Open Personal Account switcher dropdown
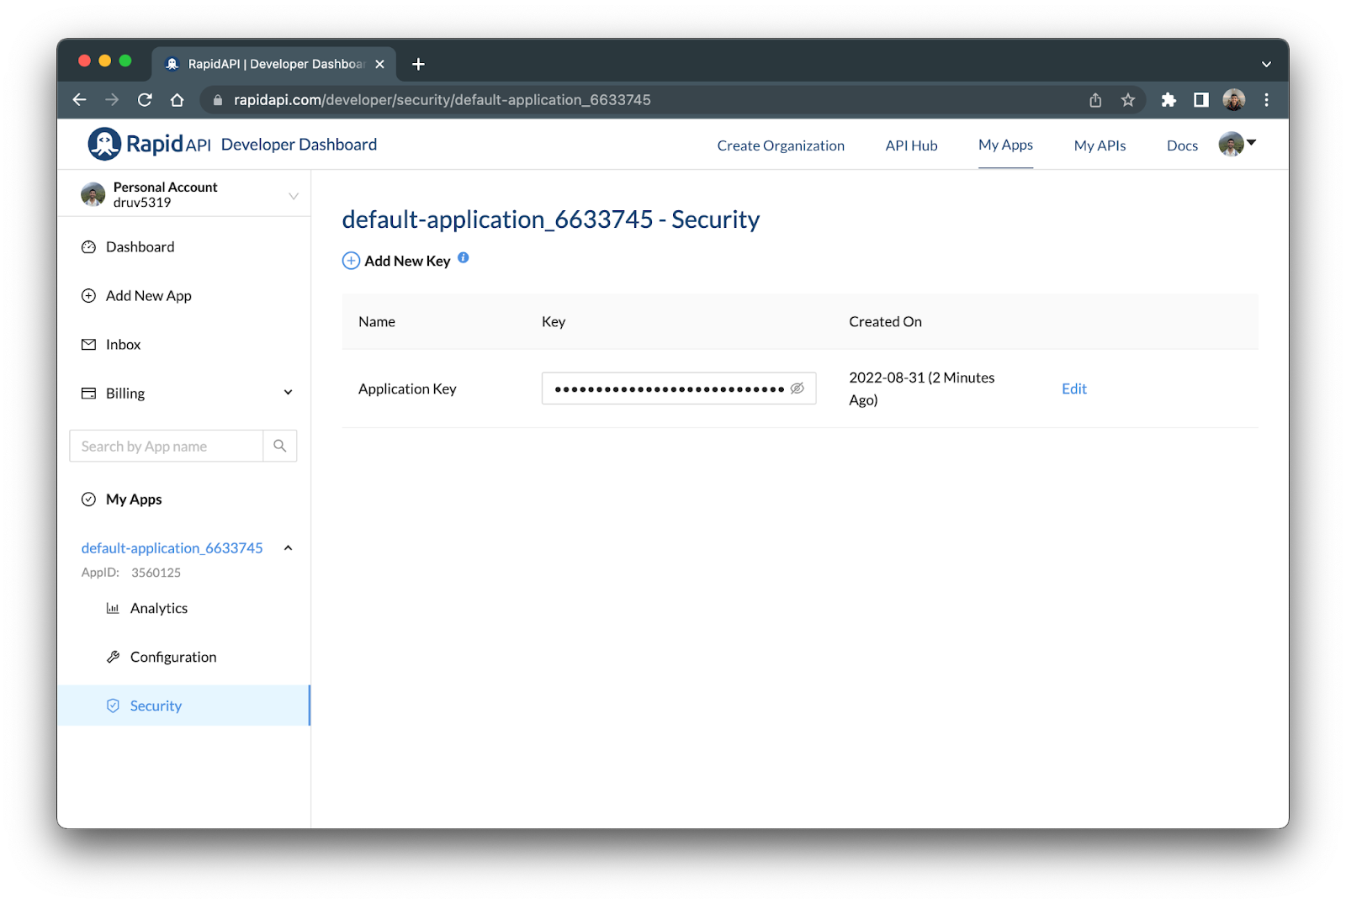 294,196
